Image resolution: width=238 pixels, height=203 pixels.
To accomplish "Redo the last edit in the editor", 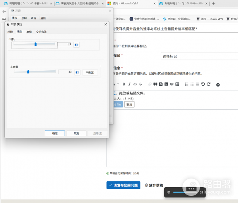I will (209, 84).
